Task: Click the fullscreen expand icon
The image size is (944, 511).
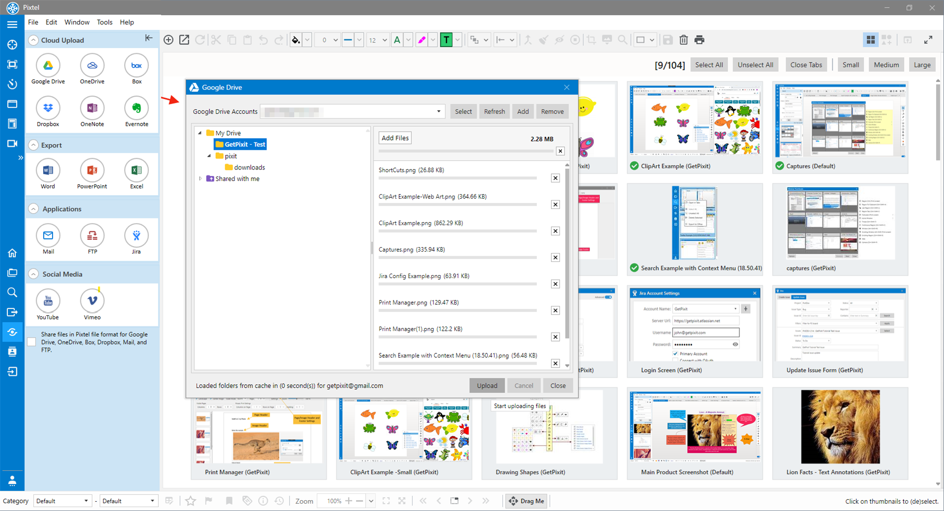Action: (928, 40)
